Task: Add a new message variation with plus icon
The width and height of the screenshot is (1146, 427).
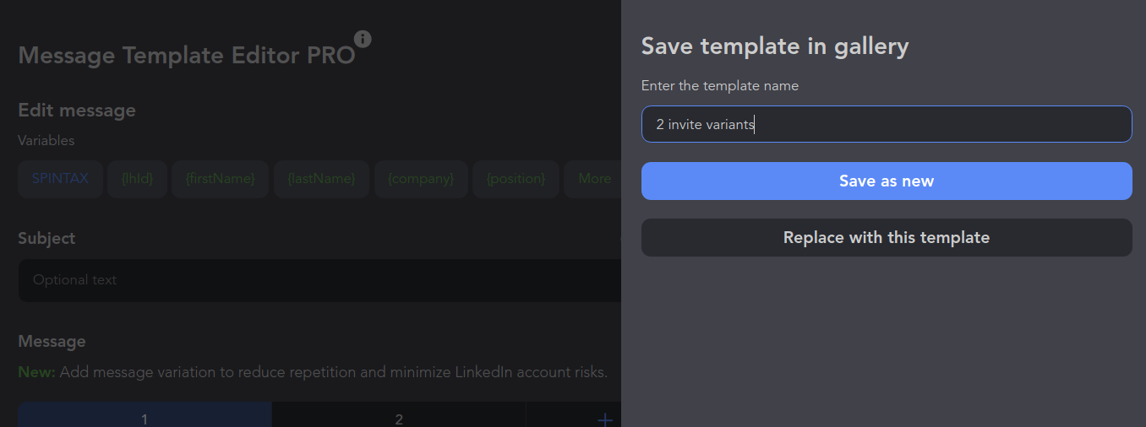Action: click(x=604, y=419)
